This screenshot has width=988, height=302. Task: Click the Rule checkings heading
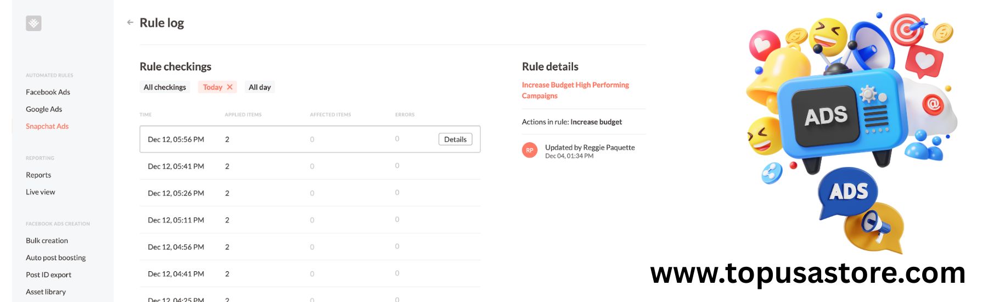click(175, 66)
